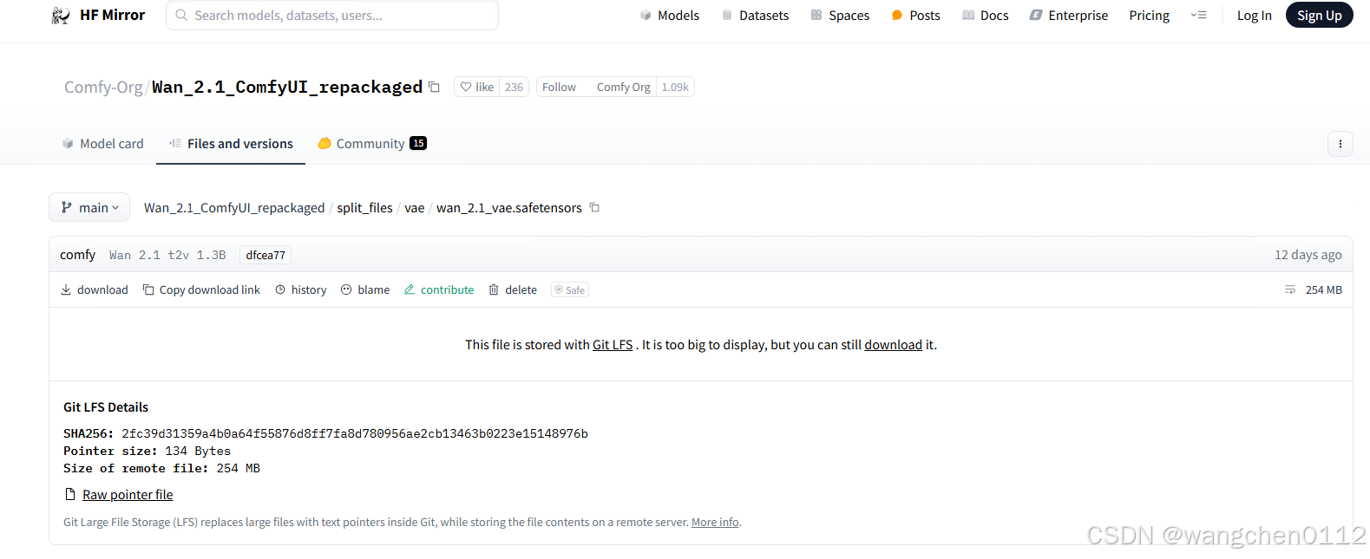The width and height of the screenshot is (1370, 559).
Task: Expand the extra navigation menu icon
Action: coord(1198,16)
